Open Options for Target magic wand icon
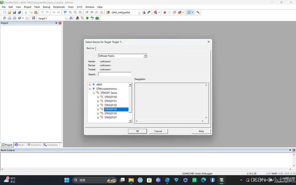The width and height of the screenshot is (296, 185). (x=71, y=18)
